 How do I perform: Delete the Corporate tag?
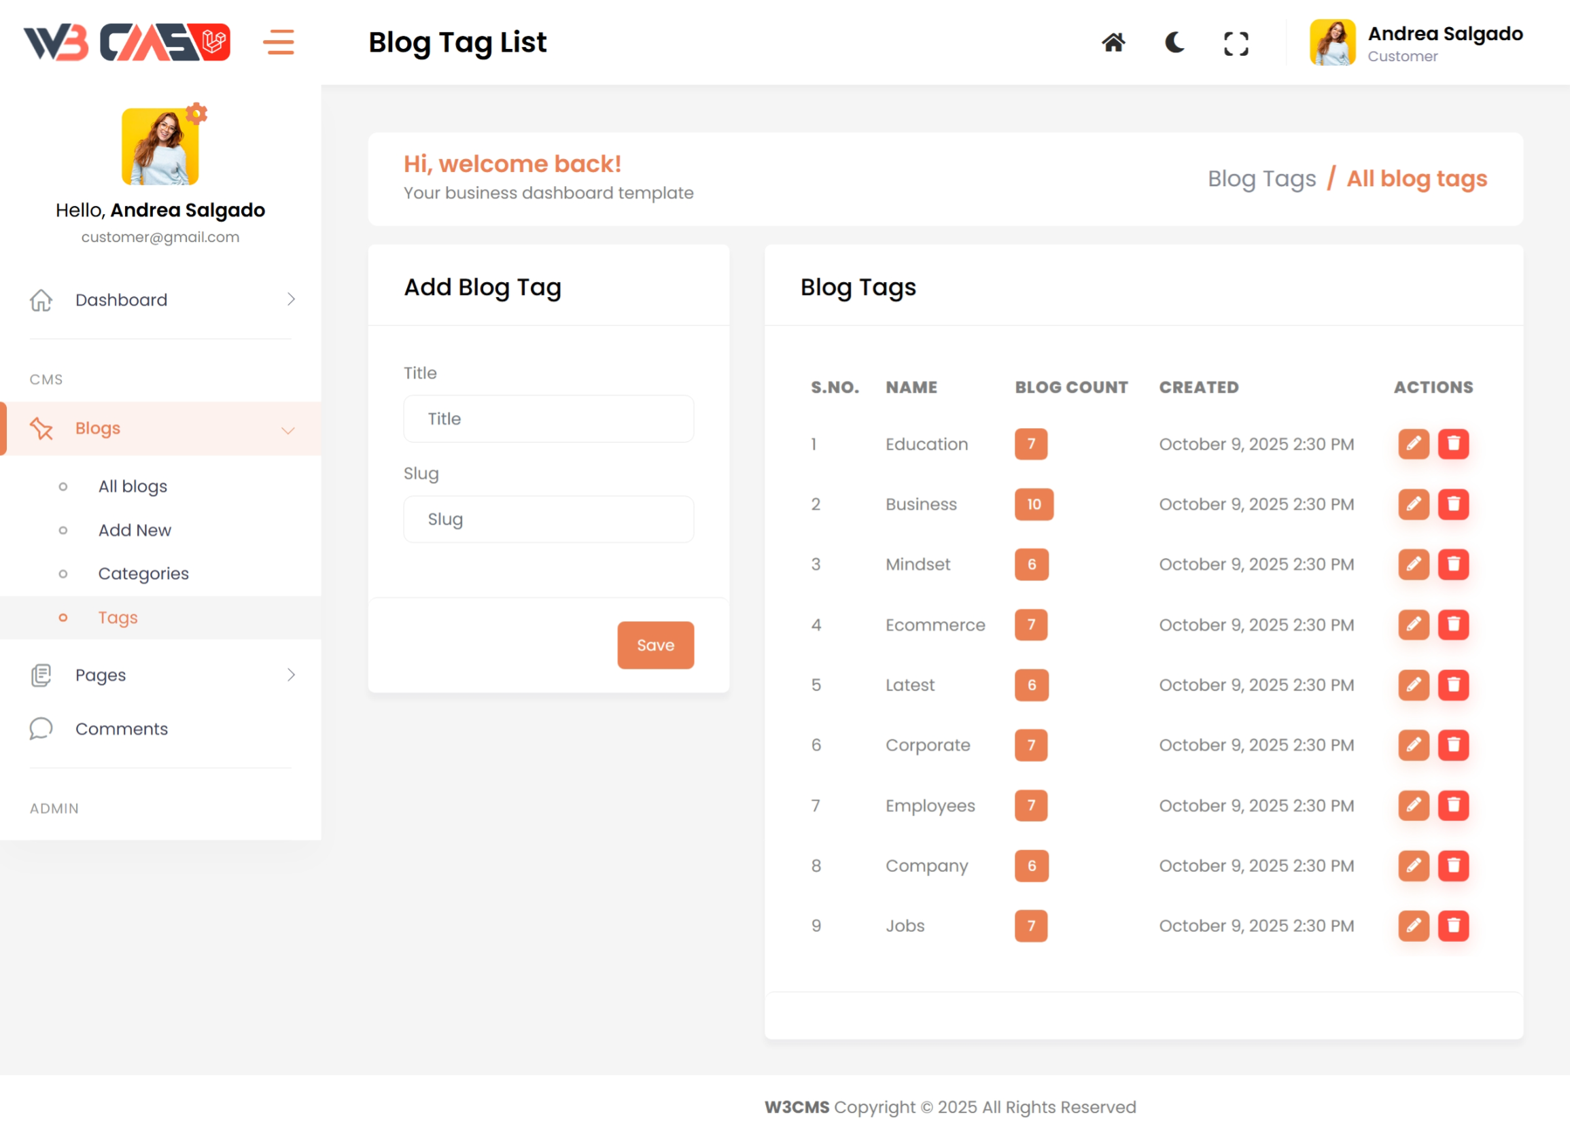[x=1453, y=745]
